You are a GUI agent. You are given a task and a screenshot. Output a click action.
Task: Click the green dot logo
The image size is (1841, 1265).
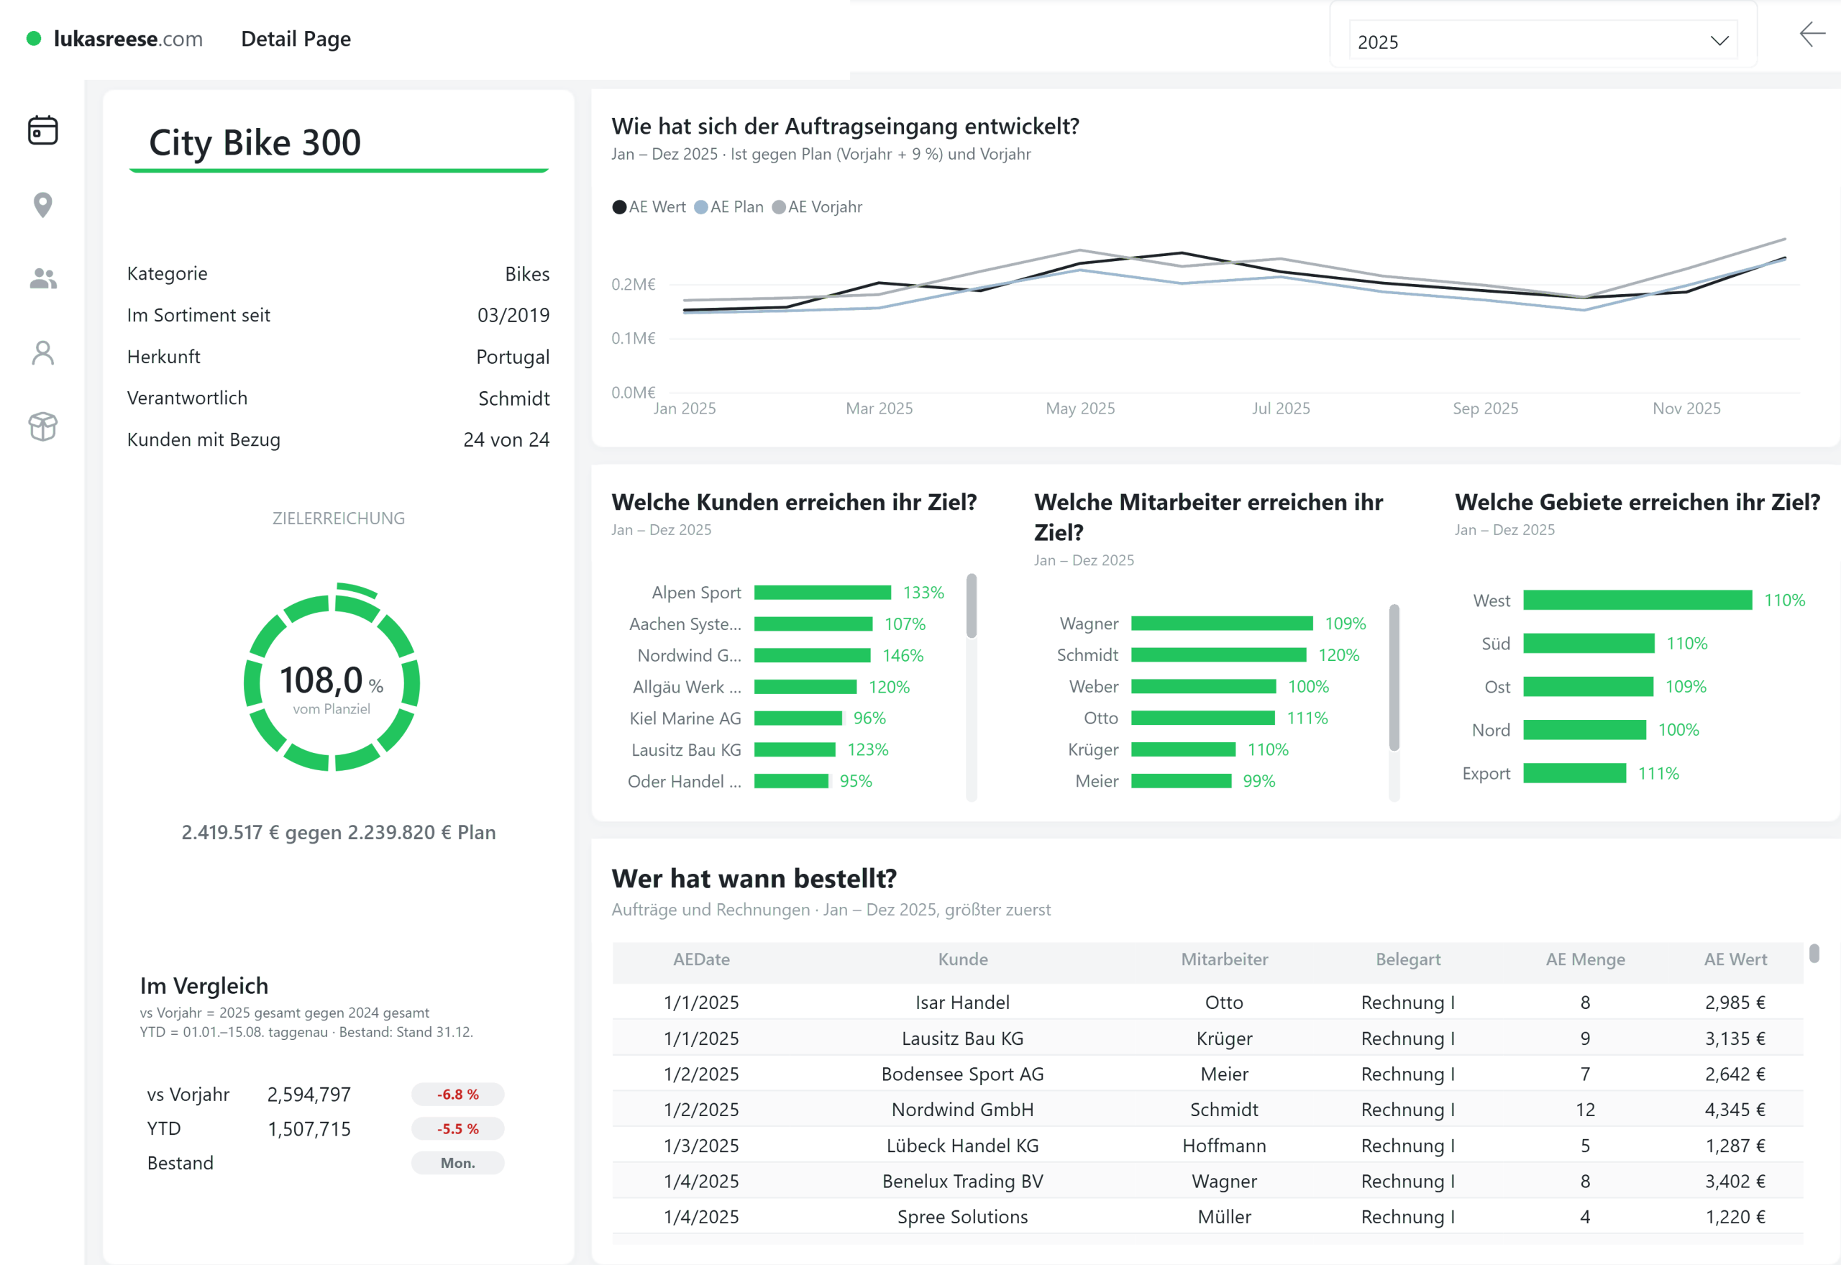coord(33,38)
